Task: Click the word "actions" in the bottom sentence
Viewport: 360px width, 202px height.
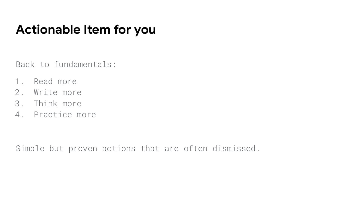Action: tap(119, 148)
